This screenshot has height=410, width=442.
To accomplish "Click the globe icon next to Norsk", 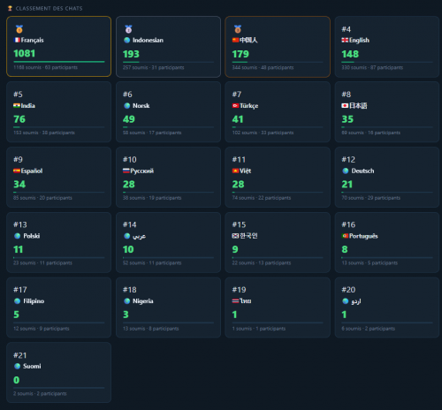I will 127,105.
